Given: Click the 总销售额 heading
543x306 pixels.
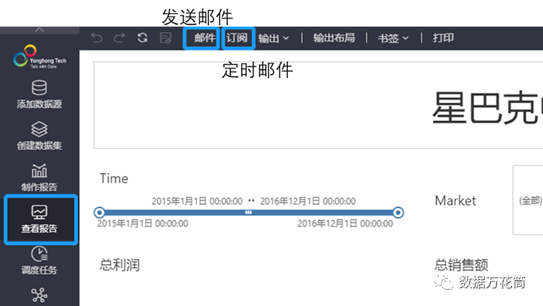Looking at the screenshot, I should [461, 265].
